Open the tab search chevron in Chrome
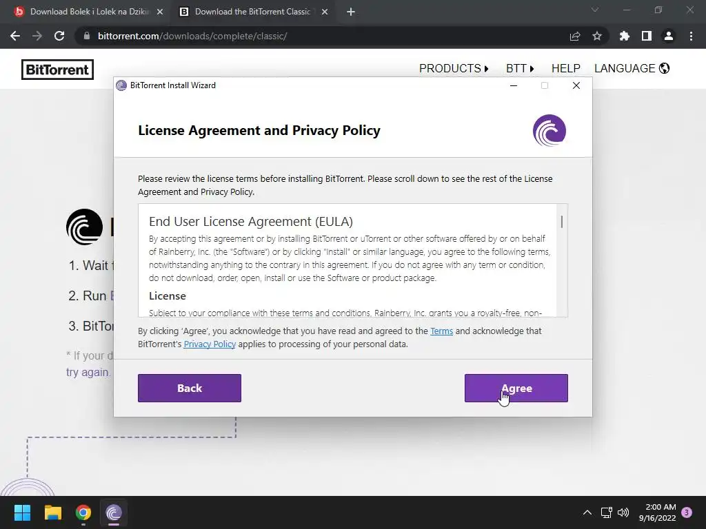This screenshot has height=529, width=706. point(595,10)
